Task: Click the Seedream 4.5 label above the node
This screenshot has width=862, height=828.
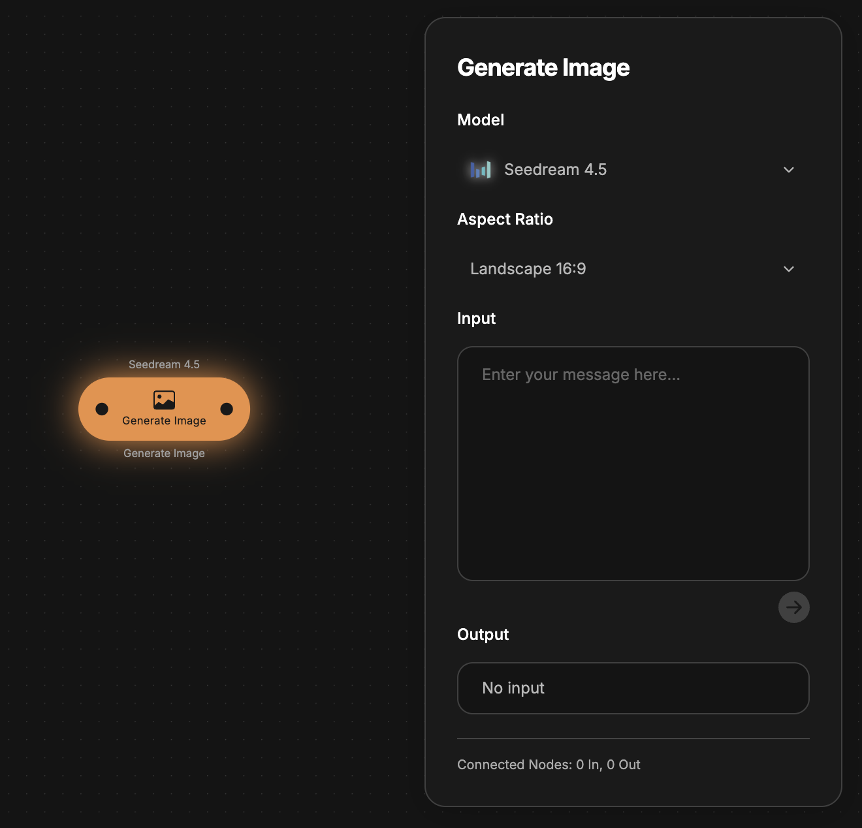Action: click(164, 364)
